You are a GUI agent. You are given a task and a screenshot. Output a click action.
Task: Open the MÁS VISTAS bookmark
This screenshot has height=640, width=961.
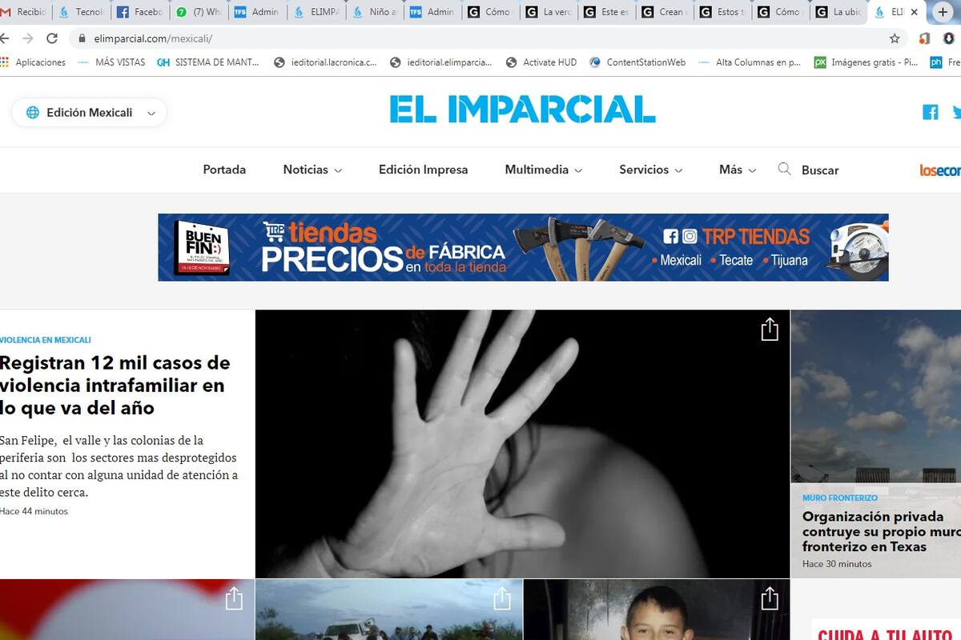111,62
